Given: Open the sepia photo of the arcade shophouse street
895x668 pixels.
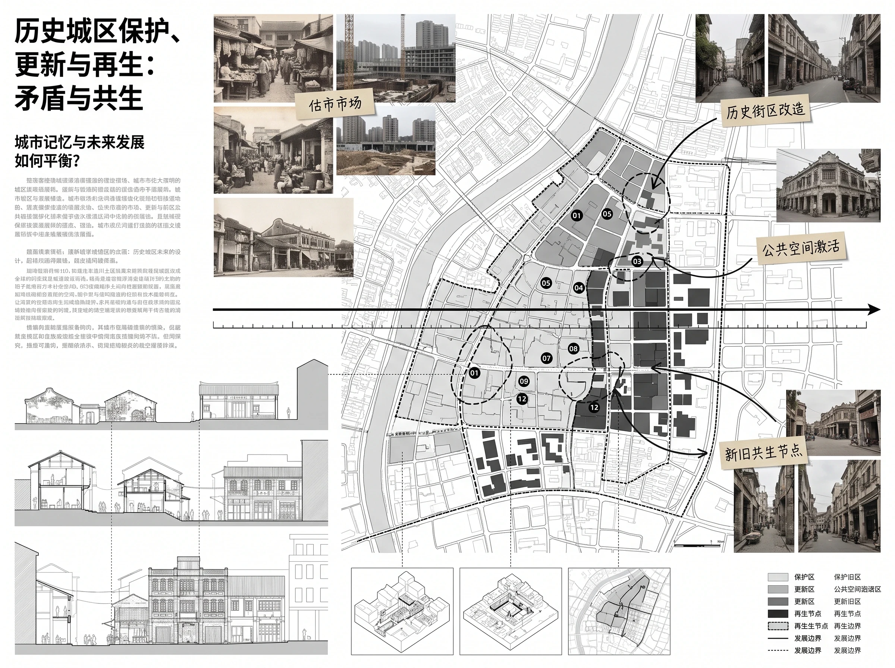Looking at the screenshot, I should [283, 237].
